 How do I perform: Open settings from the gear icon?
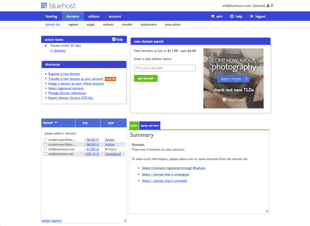[x=272, y=6]
